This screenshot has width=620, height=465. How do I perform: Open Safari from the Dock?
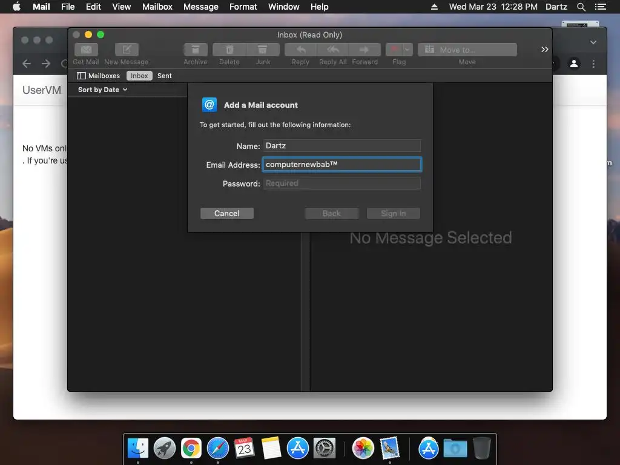tap(218, 449)
